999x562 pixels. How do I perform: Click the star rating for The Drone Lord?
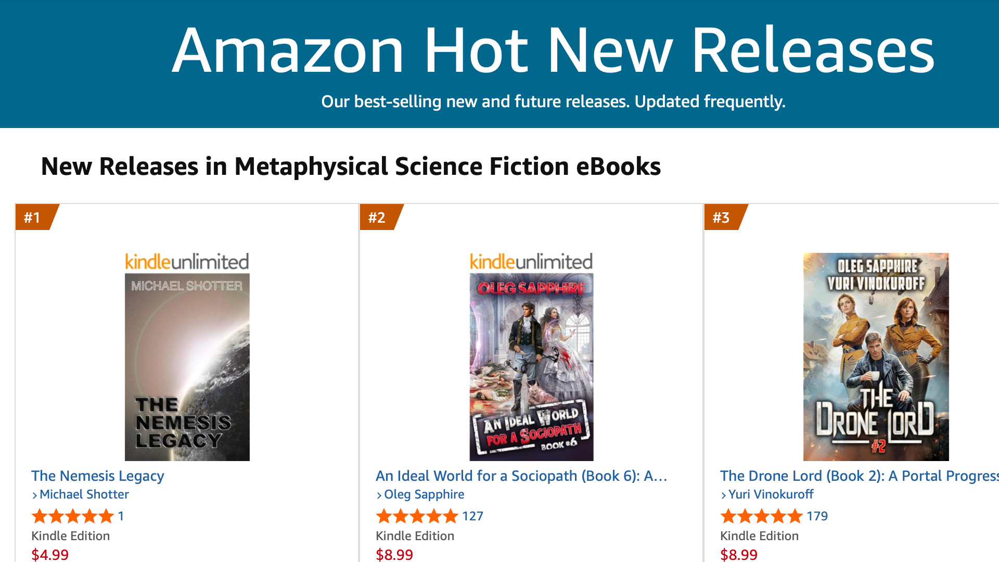(x=761, y=516)
